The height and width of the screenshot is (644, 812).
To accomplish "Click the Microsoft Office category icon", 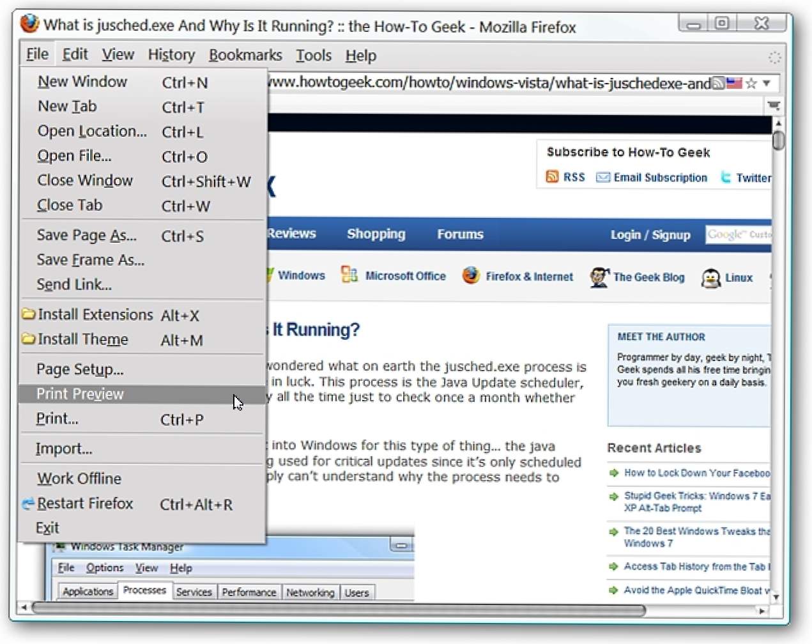I will (349, 275).
